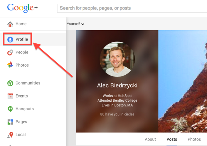Click the Pages flag icon

(x=10, y=122)
